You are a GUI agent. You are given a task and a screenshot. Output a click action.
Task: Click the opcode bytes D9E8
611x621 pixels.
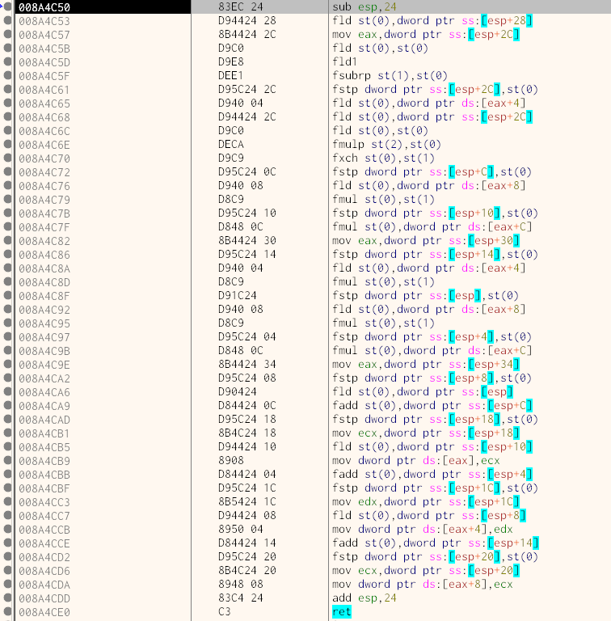pyautogui.click(x=231, y=61)
